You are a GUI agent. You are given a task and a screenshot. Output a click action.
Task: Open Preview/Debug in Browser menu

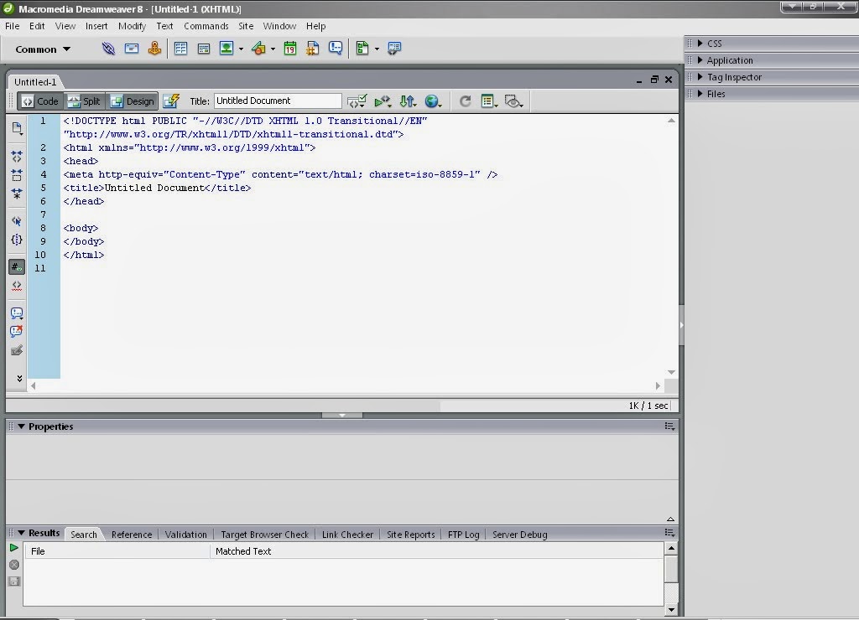[x=433, y=101]
